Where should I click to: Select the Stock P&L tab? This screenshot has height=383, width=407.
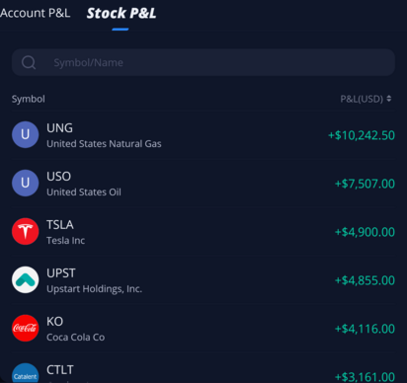point(122,13)
